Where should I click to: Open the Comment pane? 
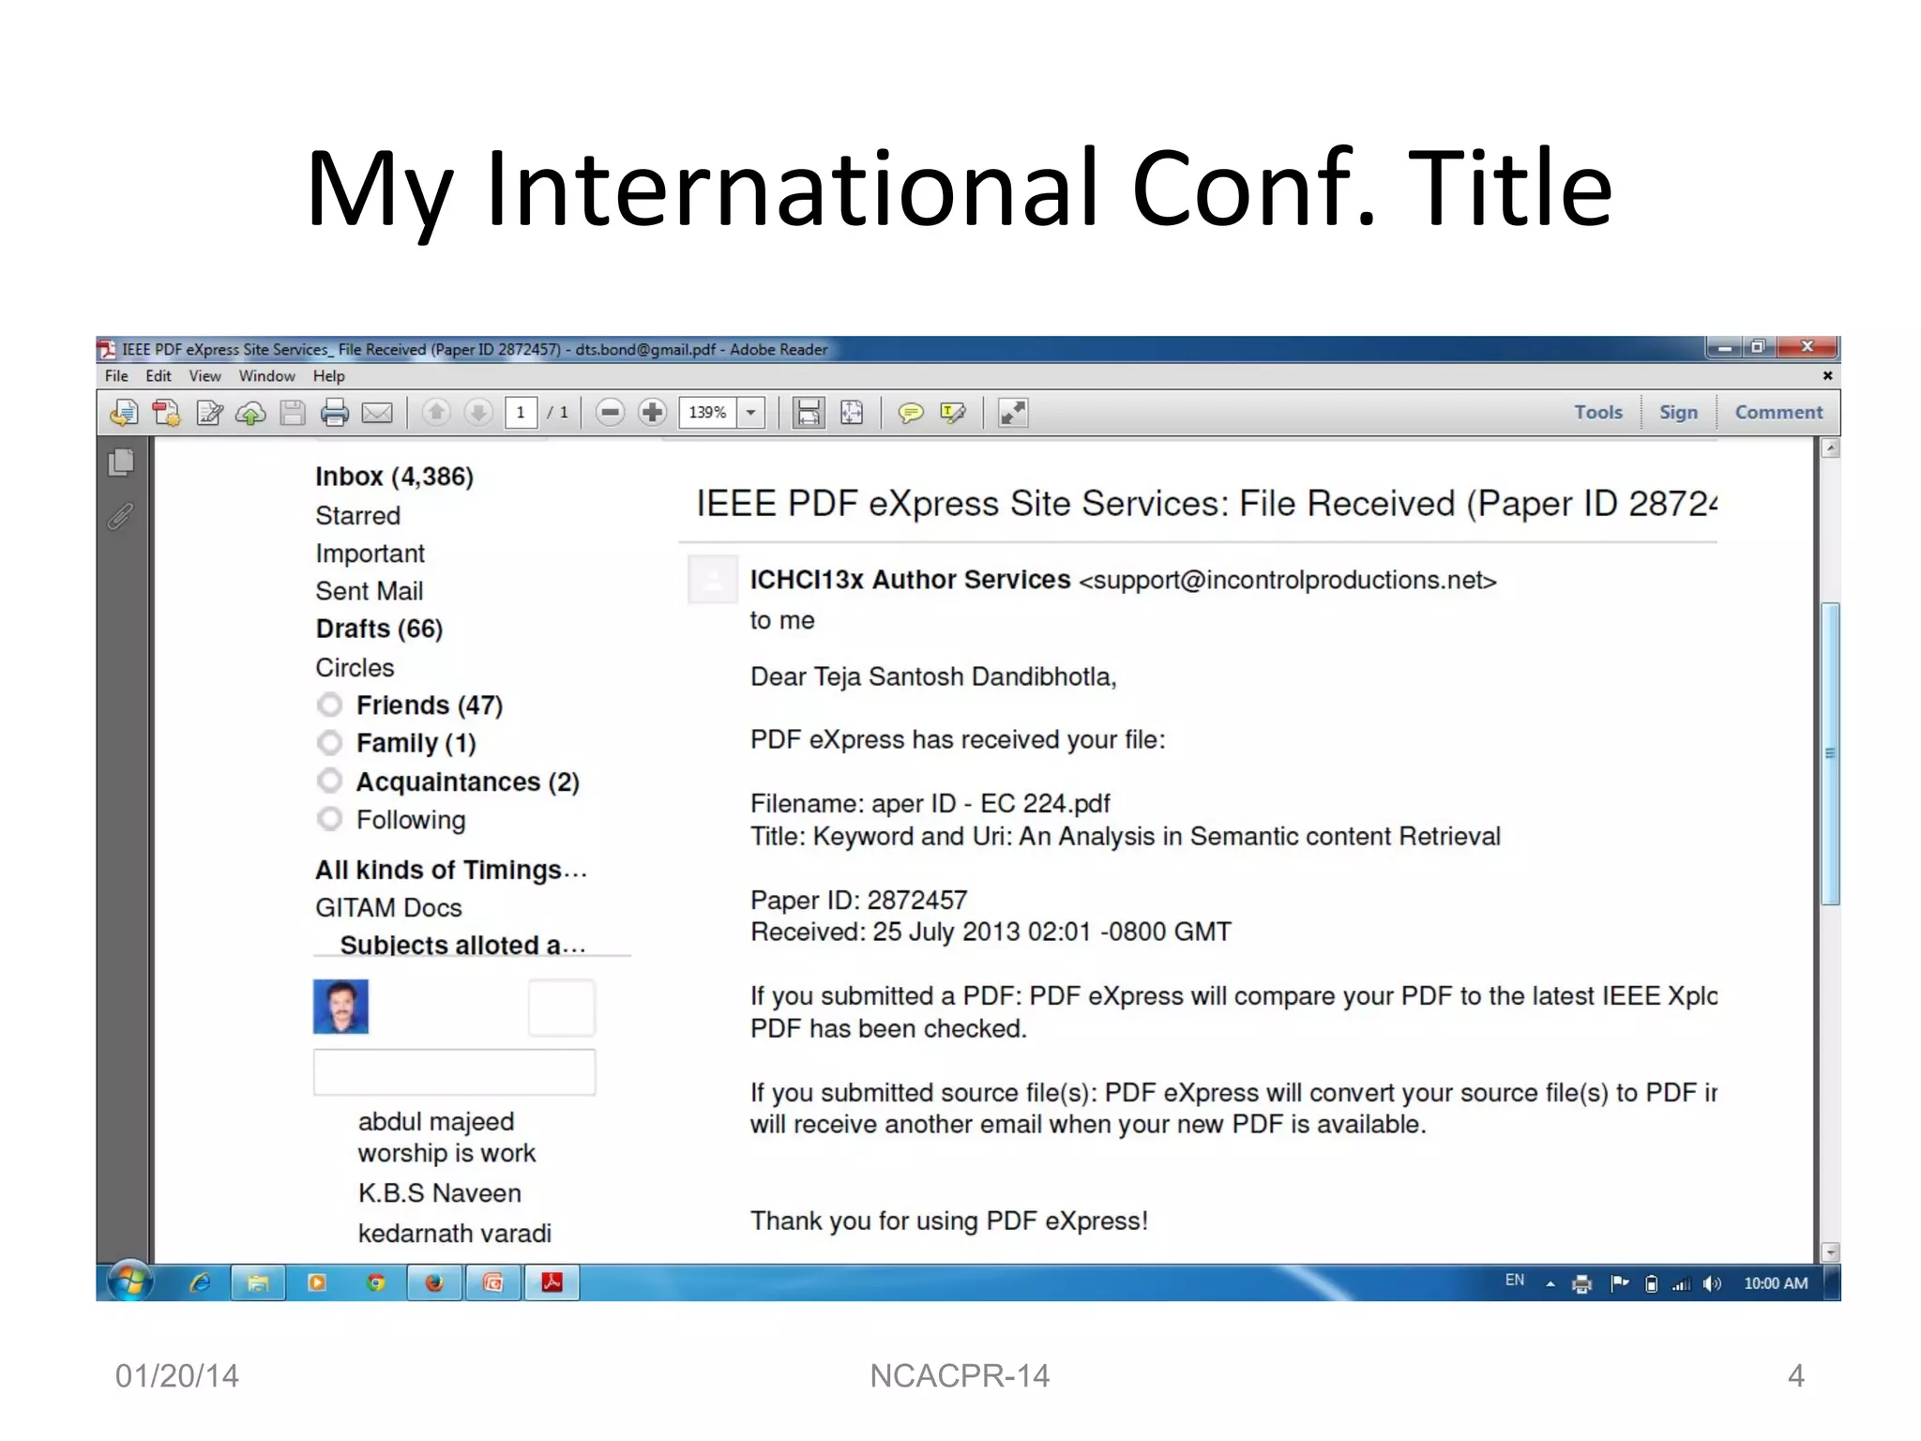1778,412
